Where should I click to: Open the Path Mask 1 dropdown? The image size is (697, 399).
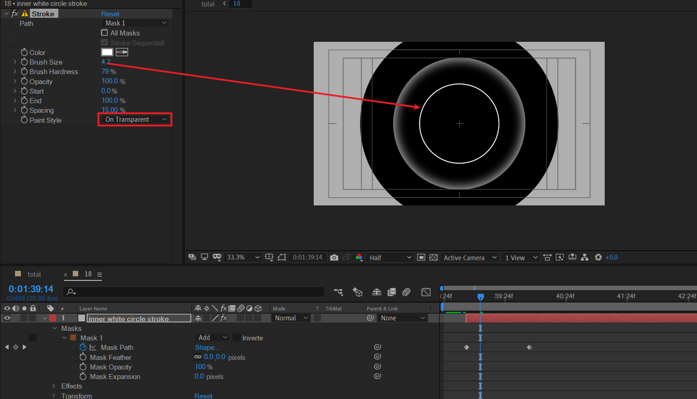[135, 23]
